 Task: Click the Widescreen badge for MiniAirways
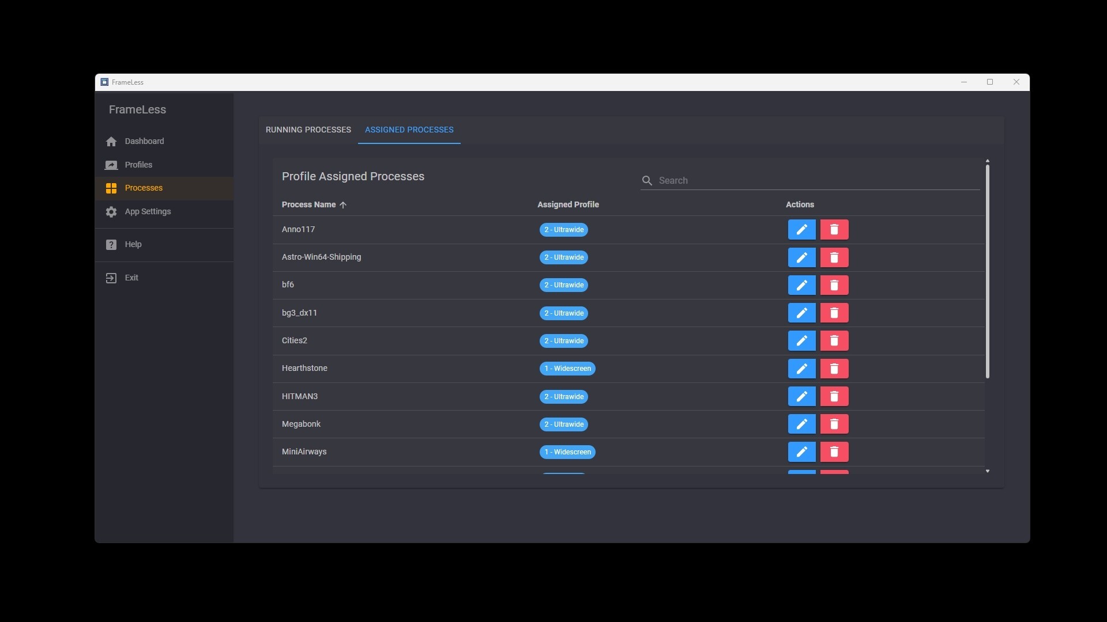pos(567,452)
